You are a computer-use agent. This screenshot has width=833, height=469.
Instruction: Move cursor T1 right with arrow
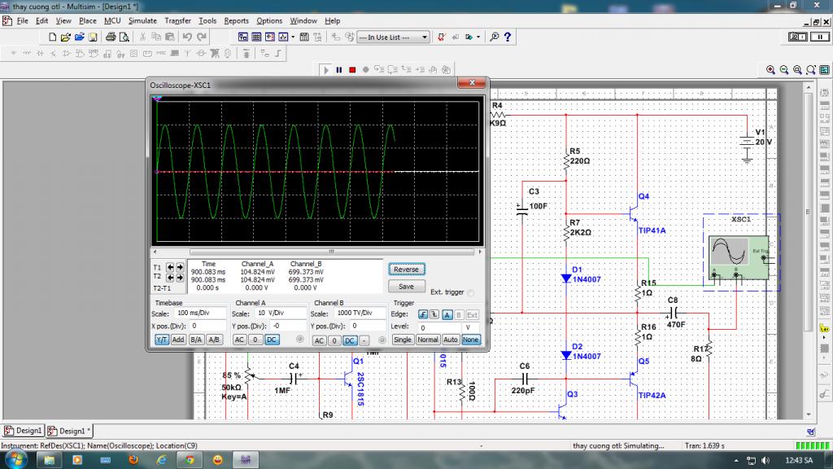pyautogui.click(x=180, y=267)
